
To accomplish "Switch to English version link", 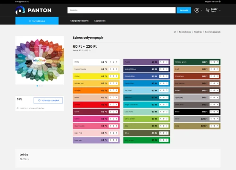I will point(213,1).
